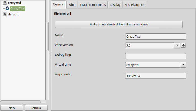Click the Steam icon beside Crazy Taxi shortcut

[7, 8]
